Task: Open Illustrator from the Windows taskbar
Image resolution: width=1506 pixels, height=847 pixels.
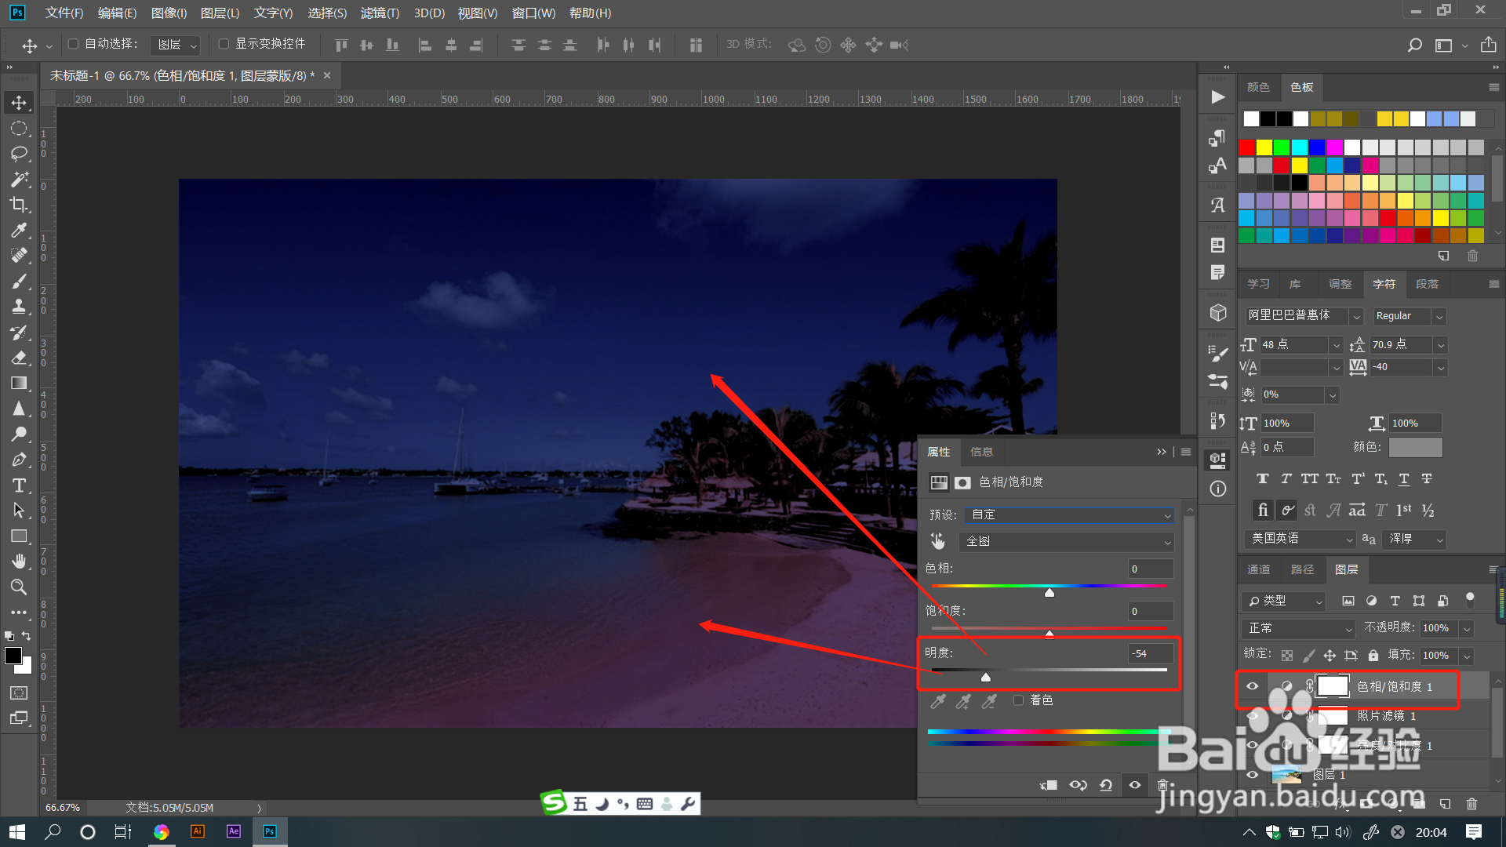Action: point(198,832)
